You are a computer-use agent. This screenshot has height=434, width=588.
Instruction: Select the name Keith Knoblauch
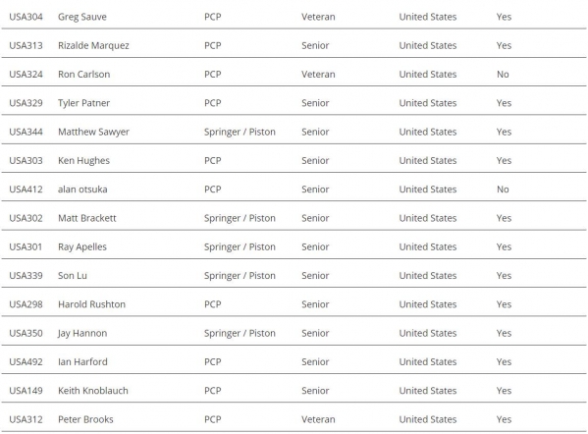coord(93,391)
